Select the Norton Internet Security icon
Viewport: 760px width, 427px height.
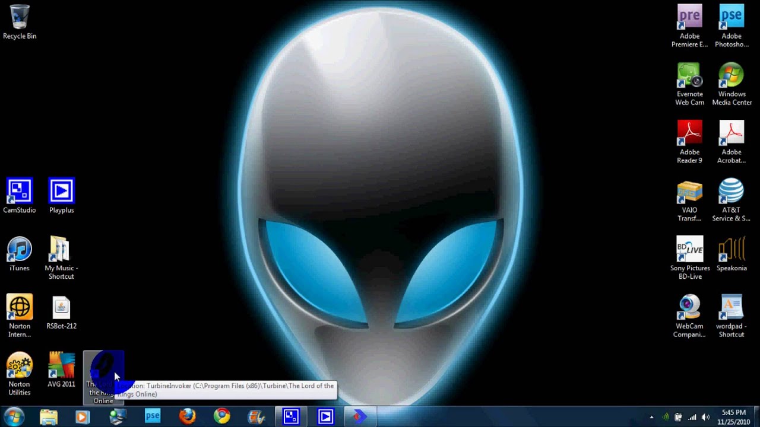coord(20,316)
